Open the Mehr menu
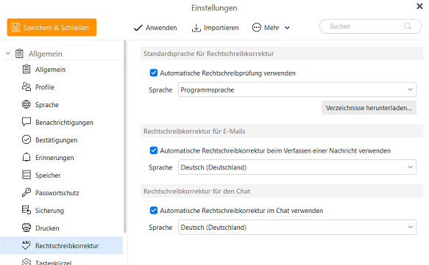 (x=271, y=28)
